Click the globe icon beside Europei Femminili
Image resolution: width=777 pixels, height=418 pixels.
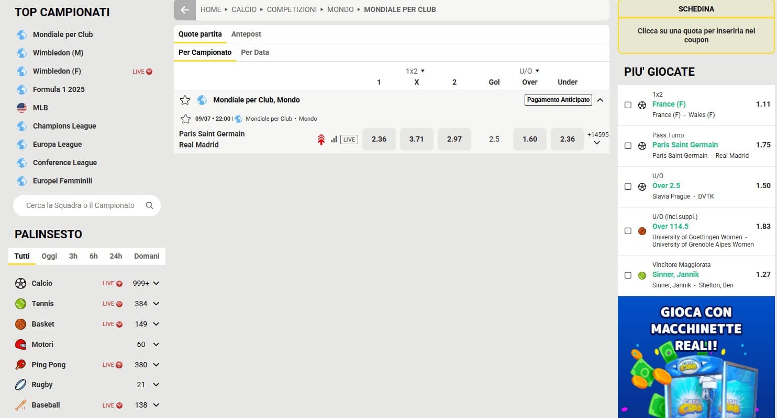(x=21, y=181)
